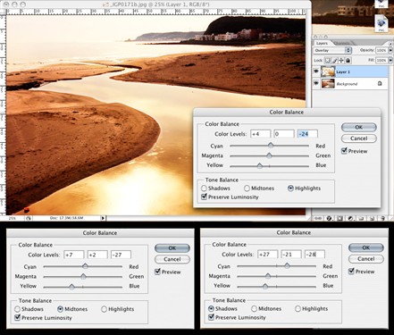The image size is (394, 335).
Task: Toggle the lock position icon
Action: [x=341, y=61]
